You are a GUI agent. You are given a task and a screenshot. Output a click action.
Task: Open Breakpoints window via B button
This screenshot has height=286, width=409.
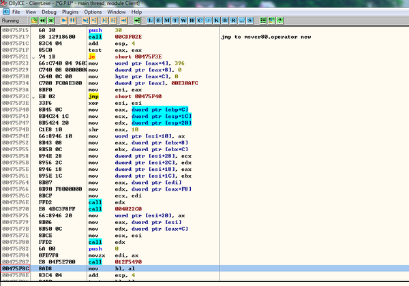point(226,21)
